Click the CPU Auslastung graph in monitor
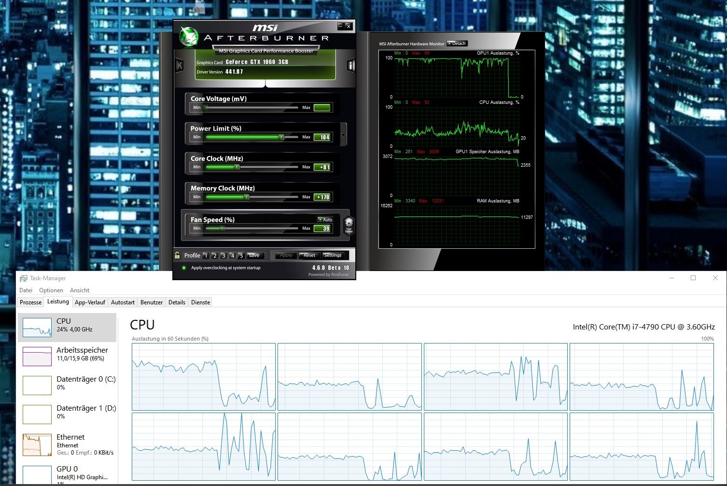Image resolution: width=727 pixels, height=486 pixels. [x=457, y=127]
